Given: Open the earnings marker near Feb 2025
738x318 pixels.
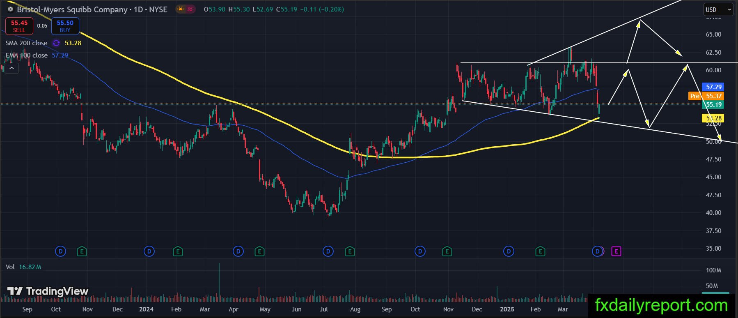Looking at the screenshot, I should point(540,251).
